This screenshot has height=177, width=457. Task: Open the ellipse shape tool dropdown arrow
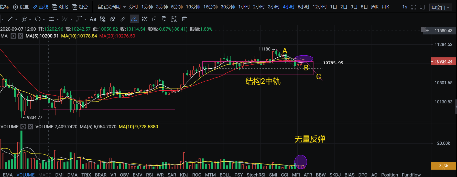[x=44, y=19]
